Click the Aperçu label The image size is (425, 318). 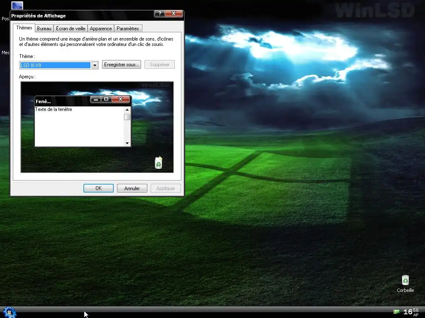(27, 77)
